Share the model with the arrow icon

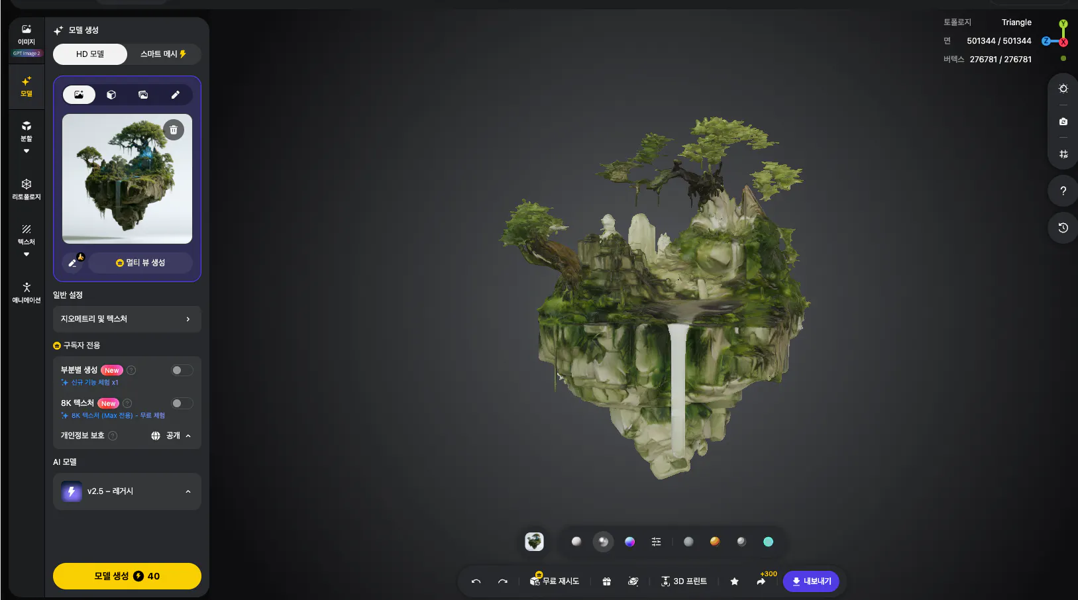pyautogui.click(x=761, y=581)
